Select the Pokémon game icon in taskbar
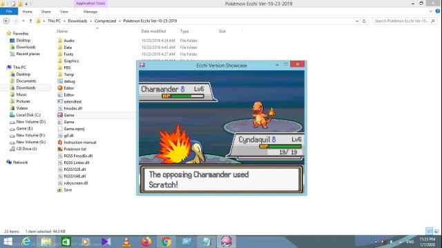The height and width of the screenshot is (248, 442). coord(226,242)
